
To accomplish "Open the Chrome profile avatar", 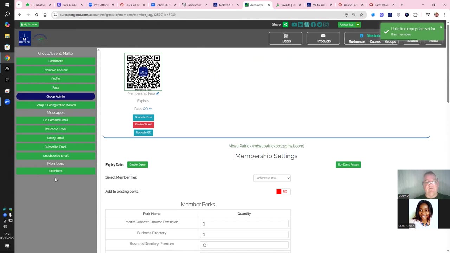I will pyautogui.click(x=436, y=15).
